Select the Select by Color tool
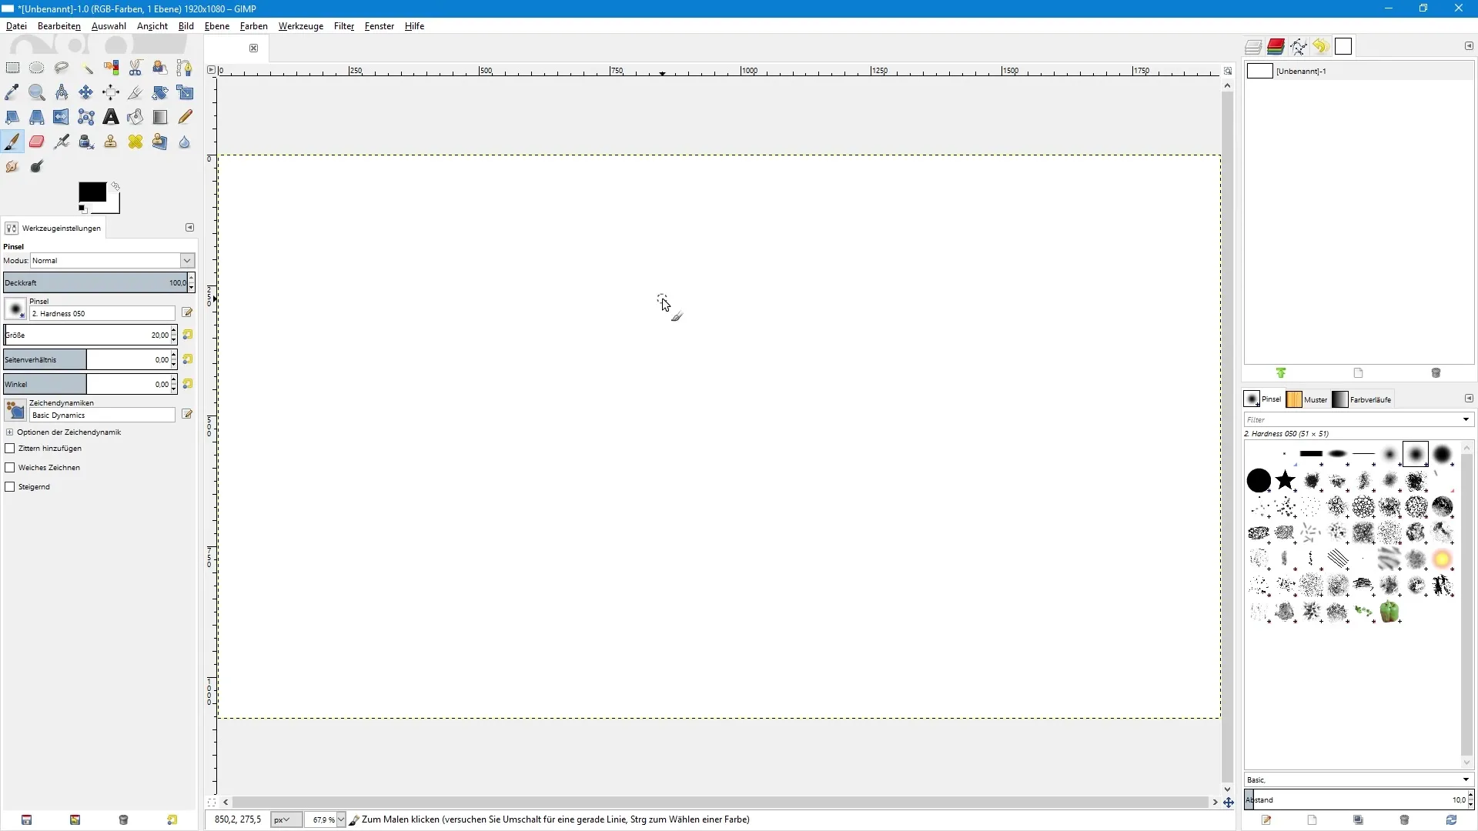 [111, 68]
